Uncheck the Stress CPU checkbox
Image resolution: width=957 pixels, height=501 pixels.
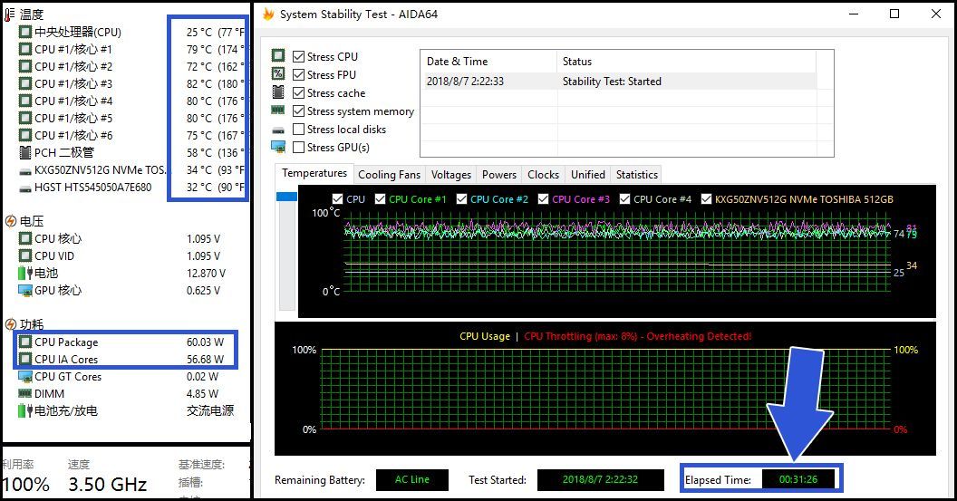(299, 57)
